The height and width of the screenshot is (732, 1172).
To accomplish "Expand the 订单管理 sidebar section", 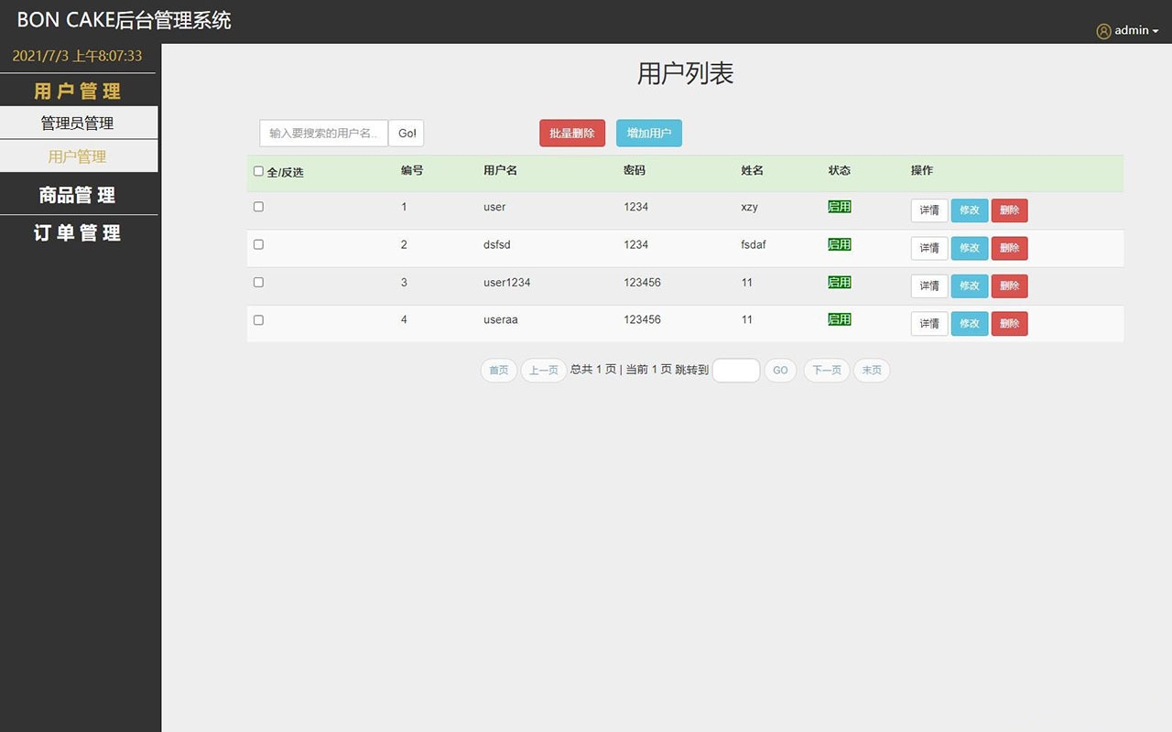I will (x=78, y=233).
